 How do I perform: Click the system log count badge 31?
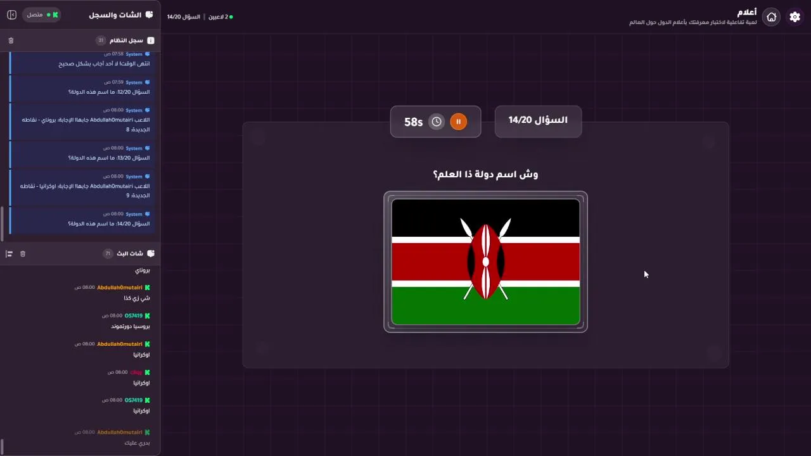click(101, 41)
